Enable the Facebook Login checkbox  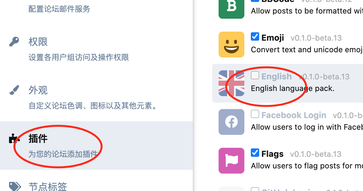tap(255, 114)
